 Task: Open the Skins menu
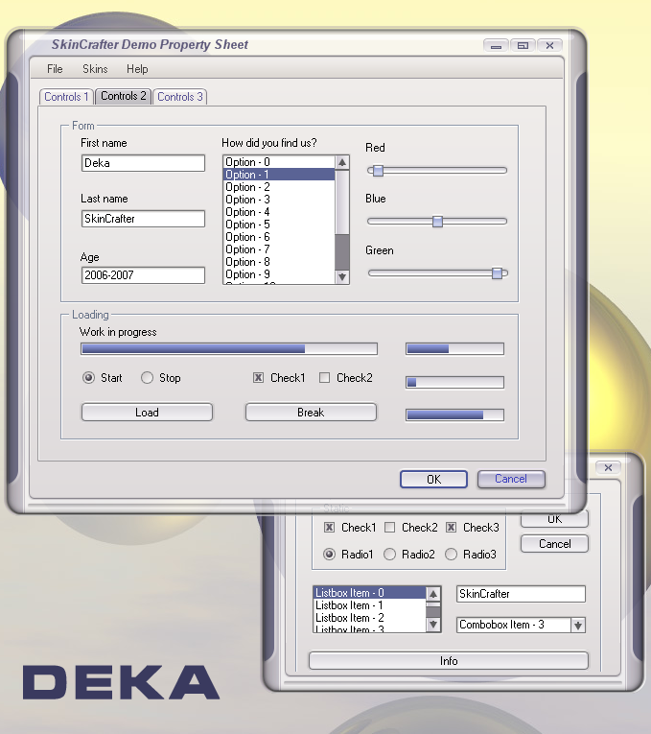click(95, 69)
